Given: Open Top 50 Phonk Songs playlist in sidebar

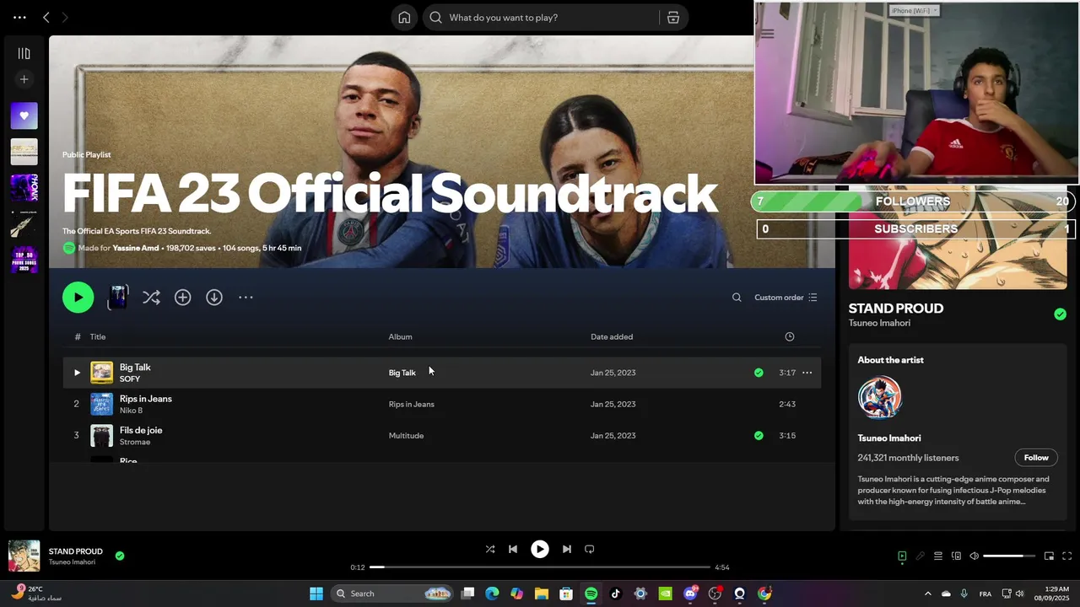Looking at the screenshot, I should (x=24, y=261).
